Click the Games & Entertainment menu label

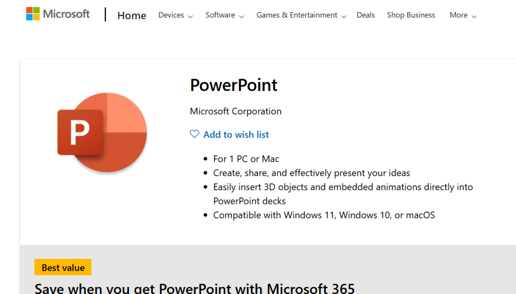pos(296,15)
